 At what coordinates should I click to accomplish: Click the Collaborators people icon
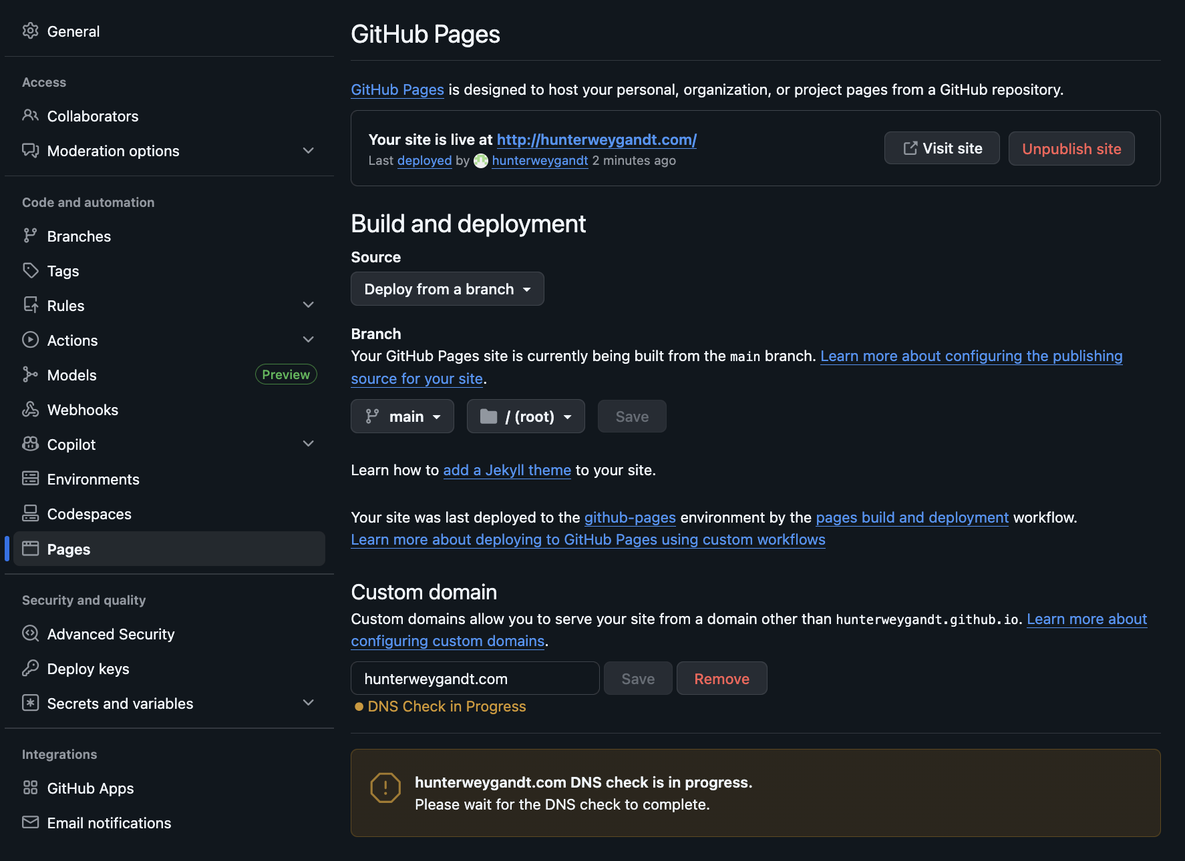[x=30, y=115]
